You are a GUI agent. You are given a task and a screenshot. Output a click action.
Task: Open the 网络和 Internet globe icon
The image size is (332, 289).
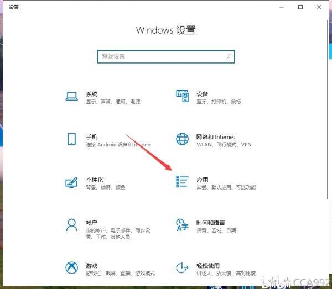tap(182, 139)
